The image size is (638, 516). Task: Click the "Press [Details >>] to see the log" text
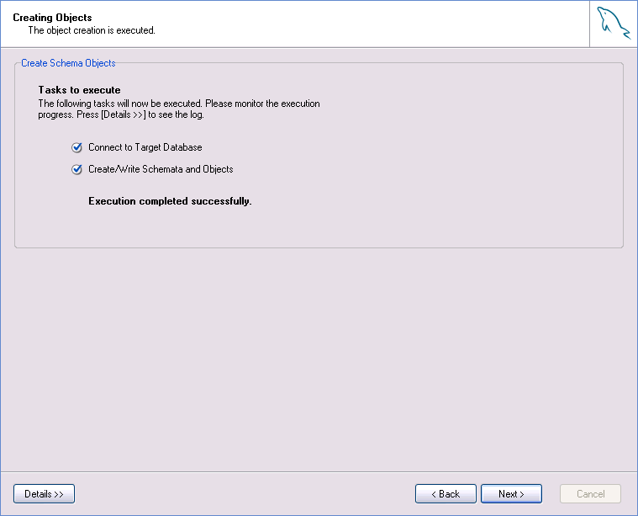[x=139, y=114]
